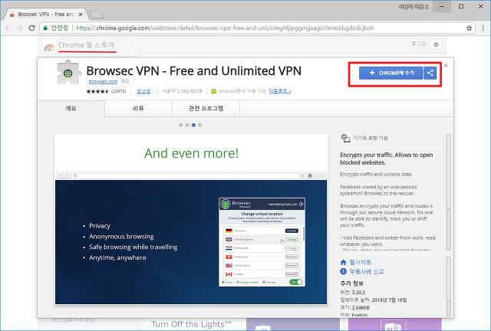Select the third carousel dot
The image size is (491, 331).
point(193,125)
